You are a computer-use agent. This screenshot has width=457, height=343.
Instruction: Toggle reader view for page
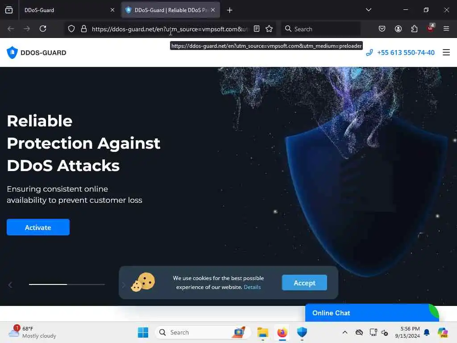point(257,29)
